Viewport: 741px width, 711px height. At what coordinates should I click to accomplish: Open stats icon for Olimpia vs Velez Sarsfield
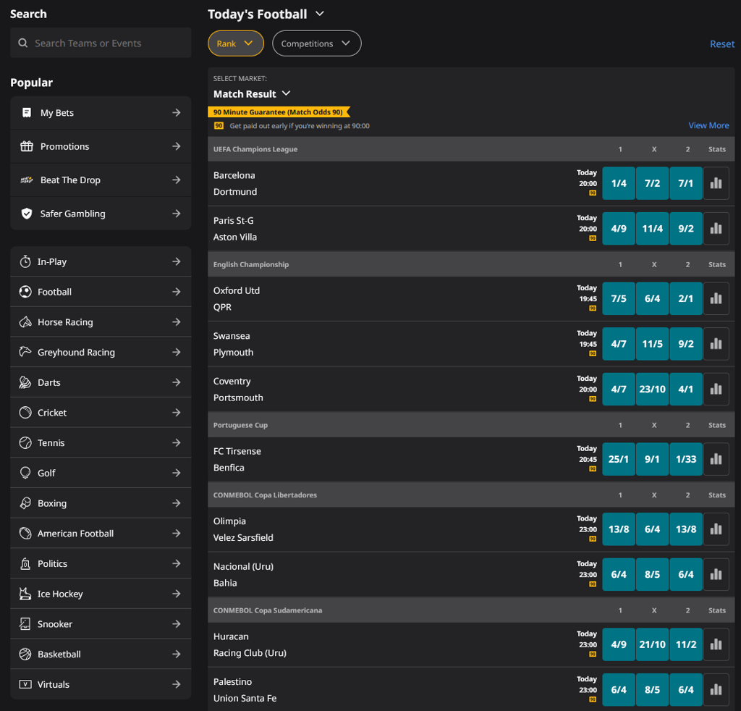(x=716, y=529)
